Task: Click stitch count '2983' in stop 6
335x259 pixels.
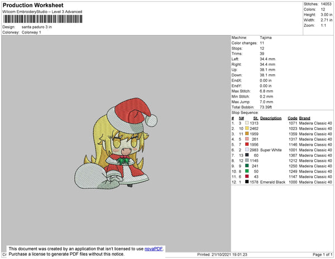Action: click(x=254, y=150)
